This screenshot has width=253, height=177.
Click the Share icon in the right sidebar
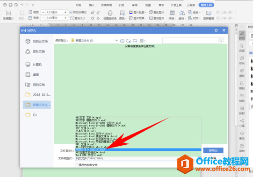pyautogui.click(x=242, y=123)
